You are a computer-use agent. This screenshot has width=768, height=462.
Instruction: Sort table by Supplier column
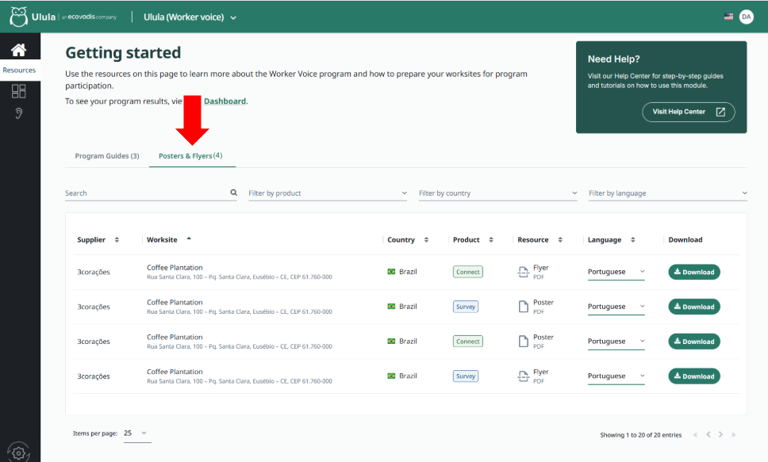click(117, 240)
